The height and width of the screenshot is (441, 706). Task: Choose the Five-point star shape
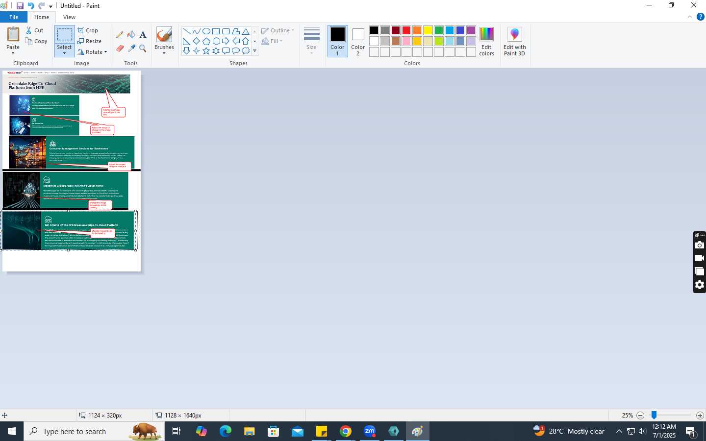tap(206, 51)
